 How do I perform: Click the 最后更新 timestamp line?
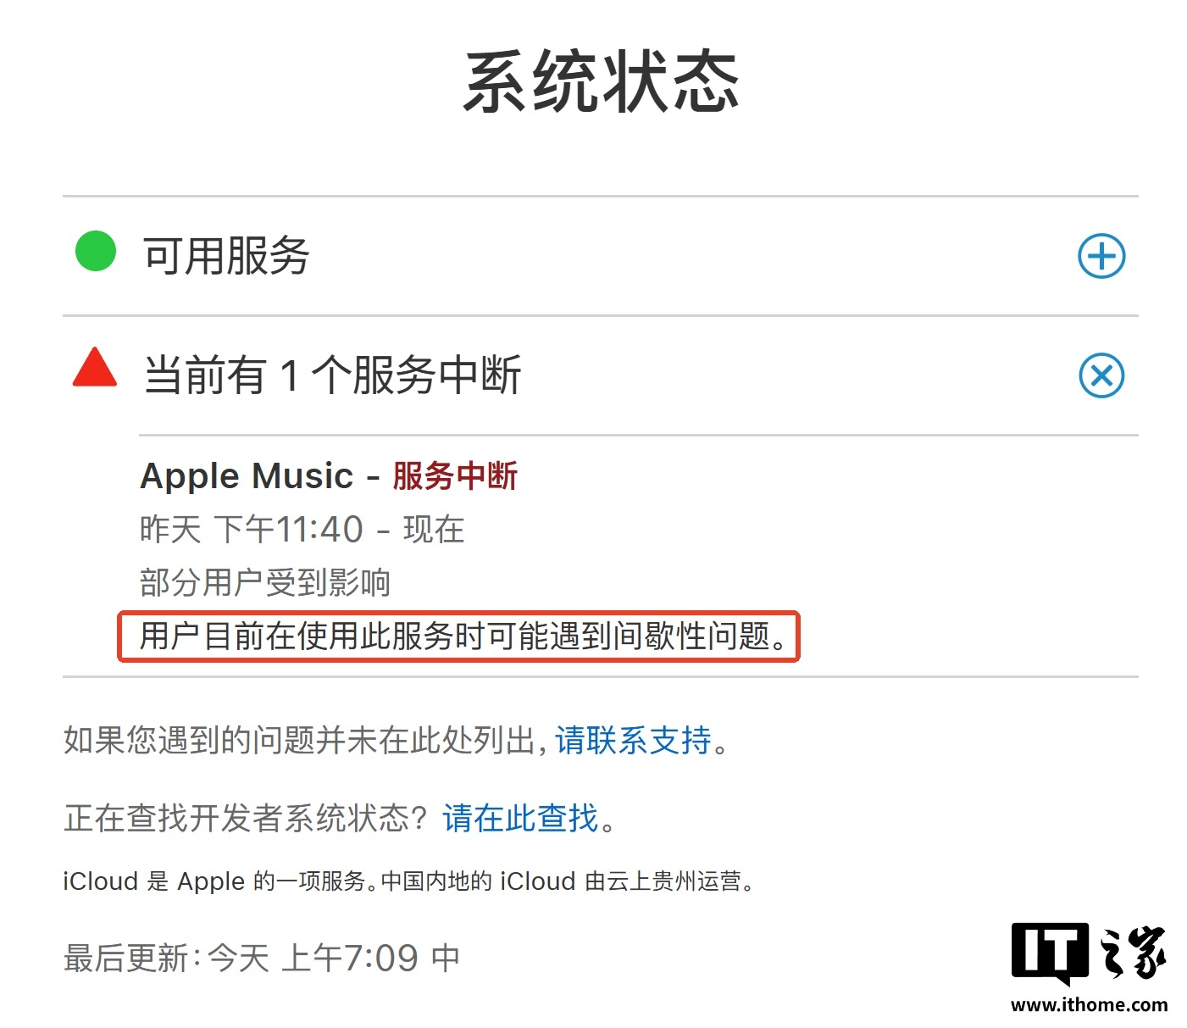coord(262,959)
